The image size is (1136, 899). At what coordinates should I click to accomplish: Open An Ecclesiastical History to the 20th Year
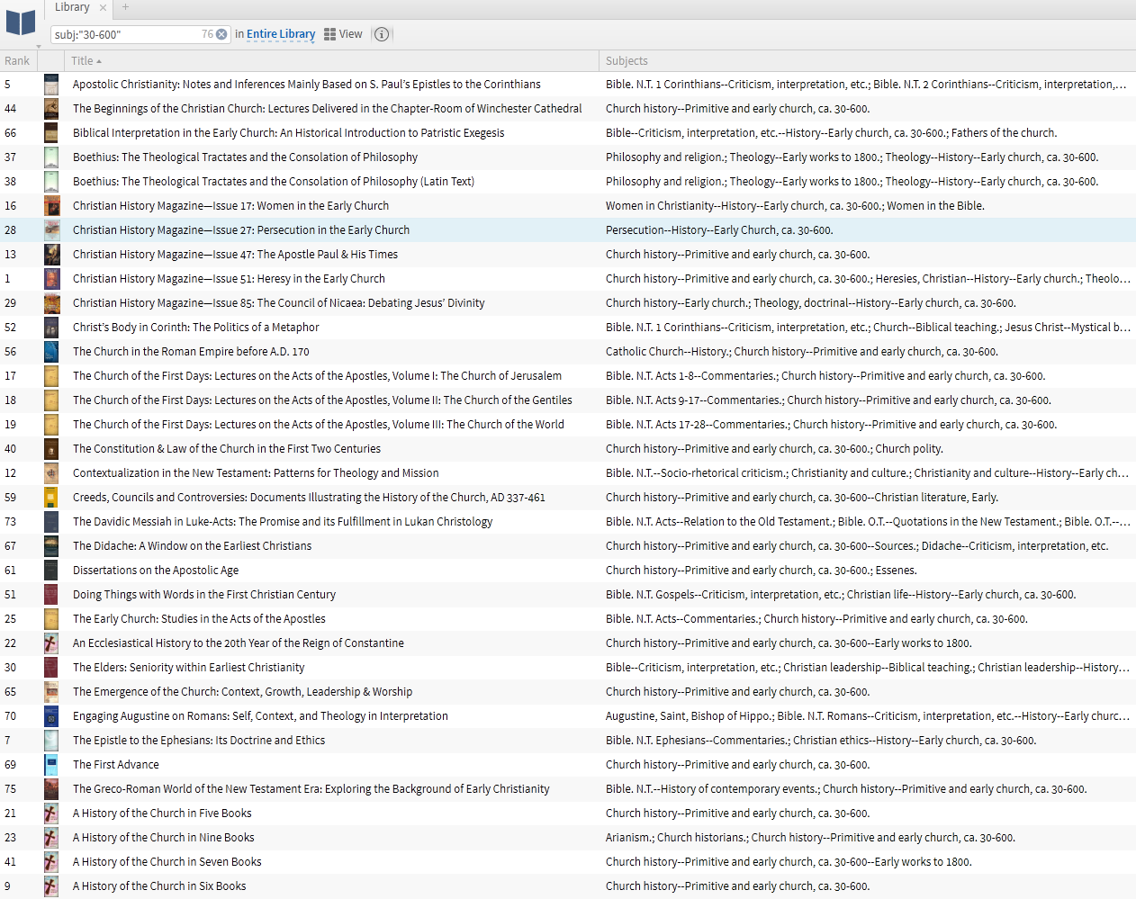(239, 643)
